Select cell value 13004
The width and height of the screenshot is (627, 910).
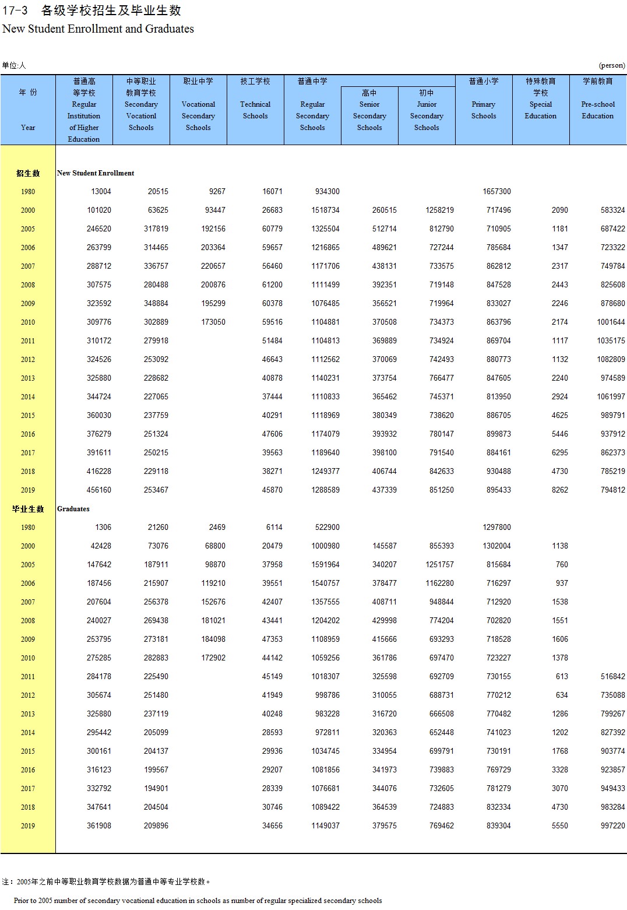pos(101,192)
